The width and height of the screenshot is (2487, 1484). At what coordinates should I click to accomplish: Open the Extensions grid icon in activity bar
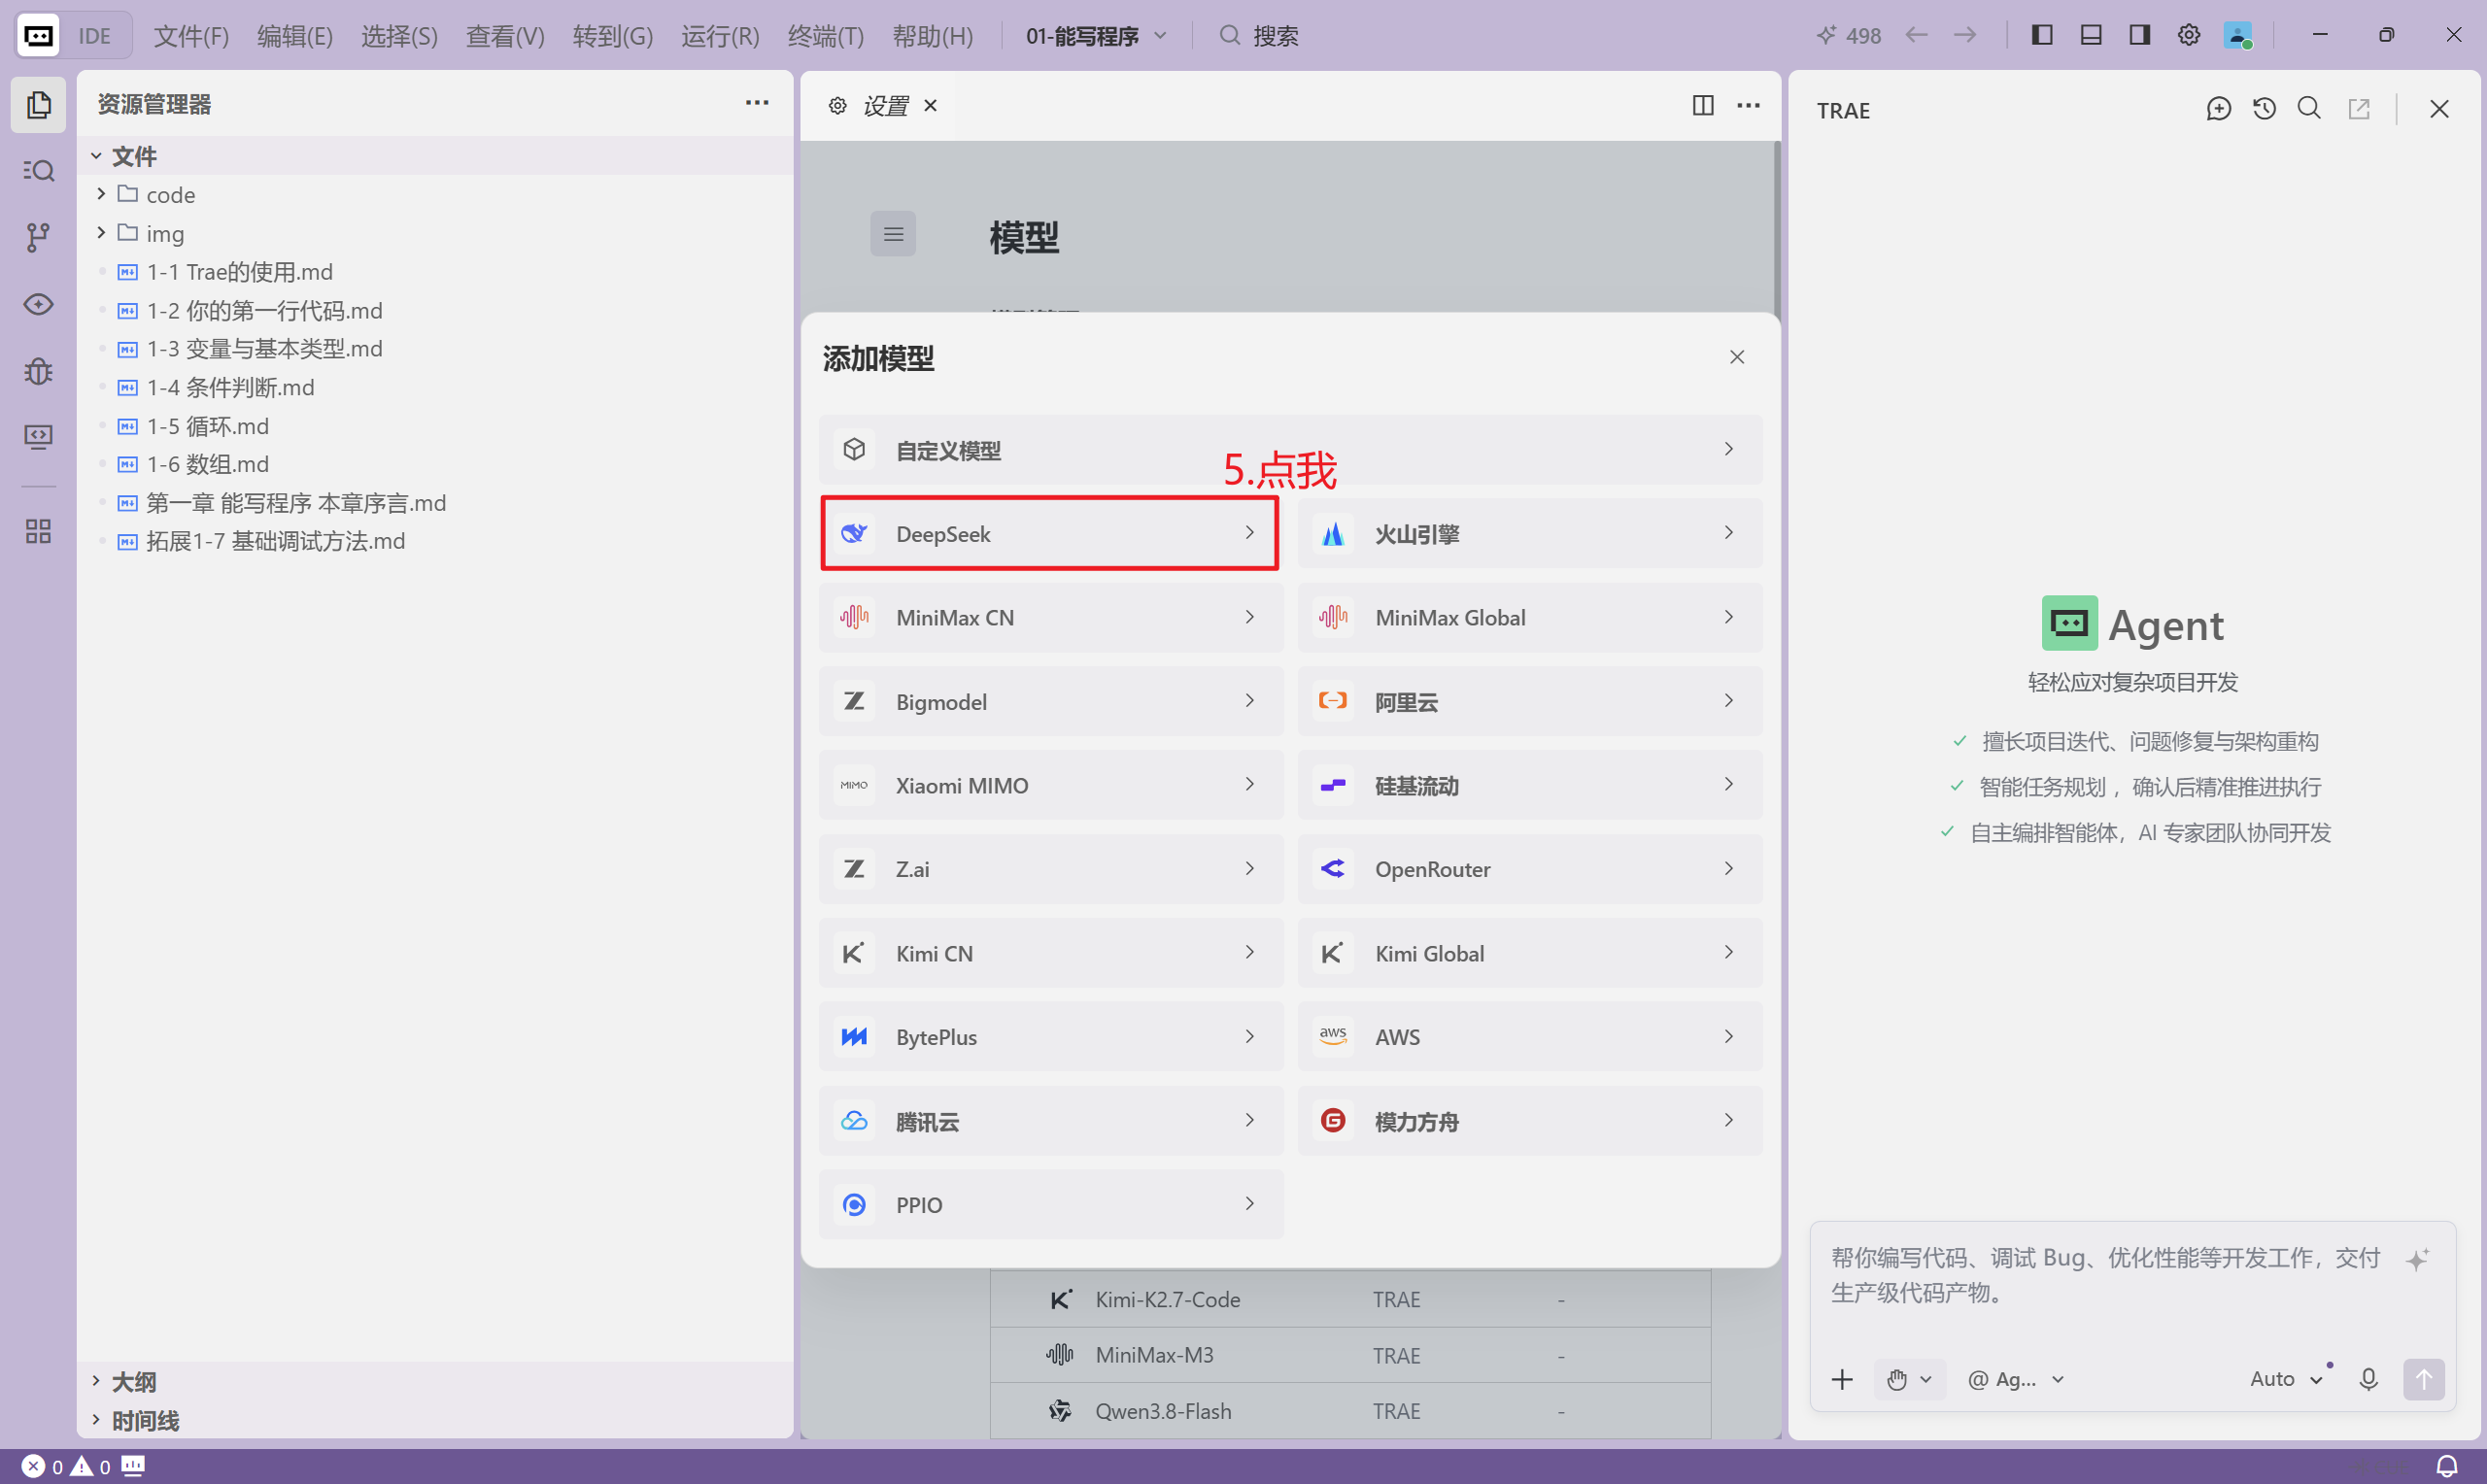[38, 531]
